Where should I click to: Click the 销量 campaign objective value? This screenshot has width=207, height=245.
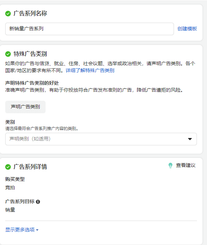click(x=10, y=210)
